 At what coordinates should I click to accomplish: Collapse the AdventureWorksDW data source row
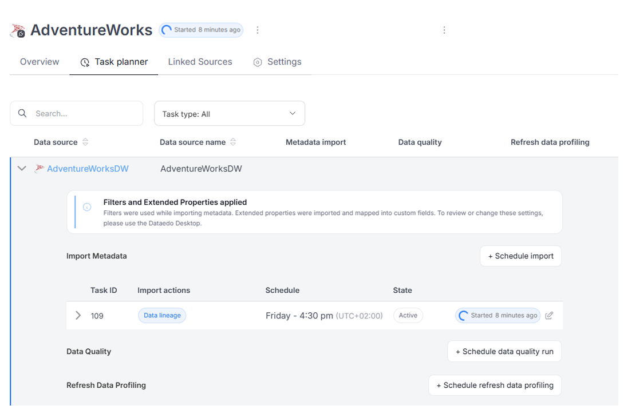click(22, 168)
